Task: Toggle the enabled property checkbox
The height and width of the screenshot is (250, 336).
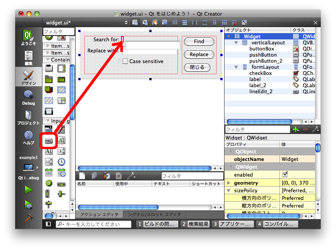Action: [x=285, y=174]
